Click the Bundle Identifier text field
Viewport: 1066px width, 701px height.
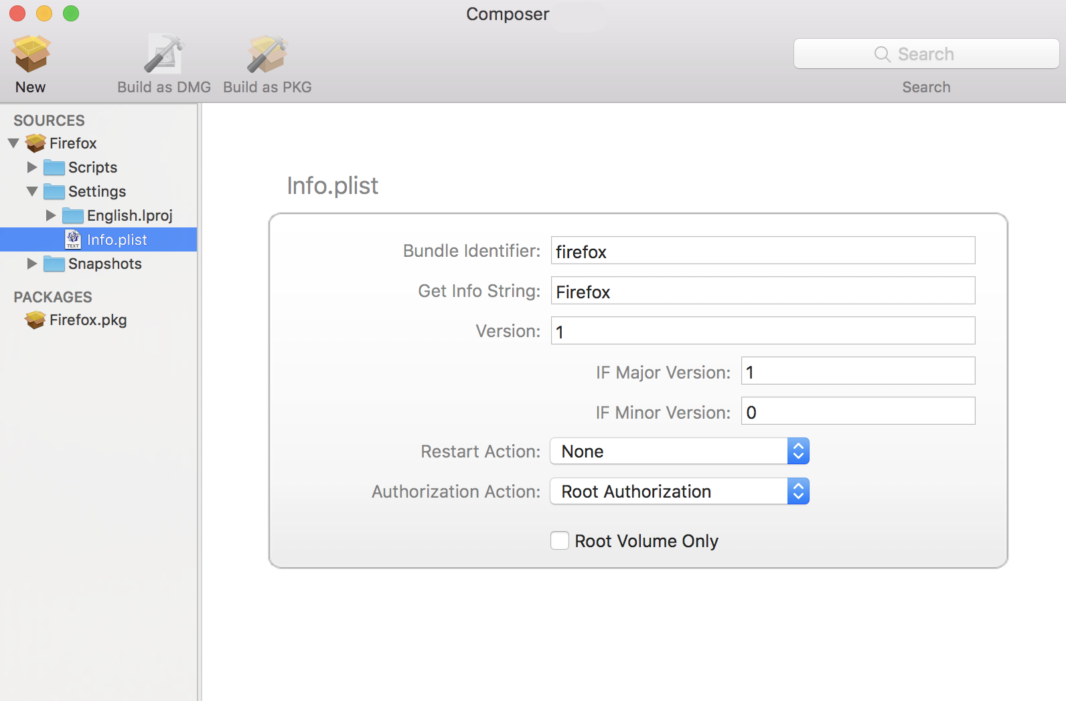(762, 251)
